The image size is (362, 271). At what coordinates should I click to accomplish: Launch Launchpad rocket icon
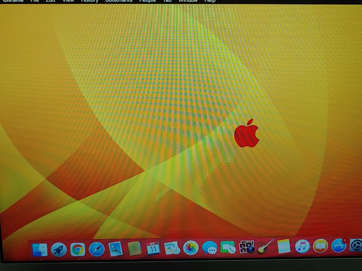59,249
